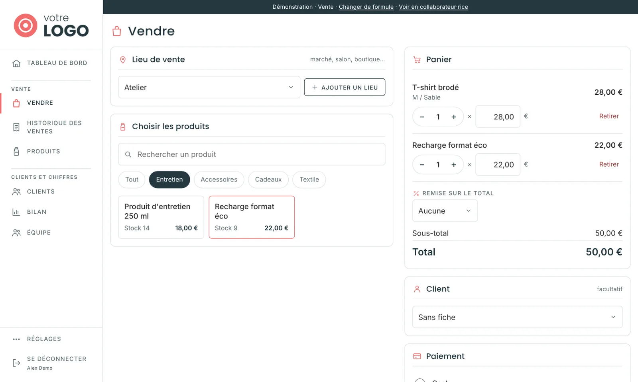Select the Entretien category filter
638x382 pixels.
coord(169,179)
